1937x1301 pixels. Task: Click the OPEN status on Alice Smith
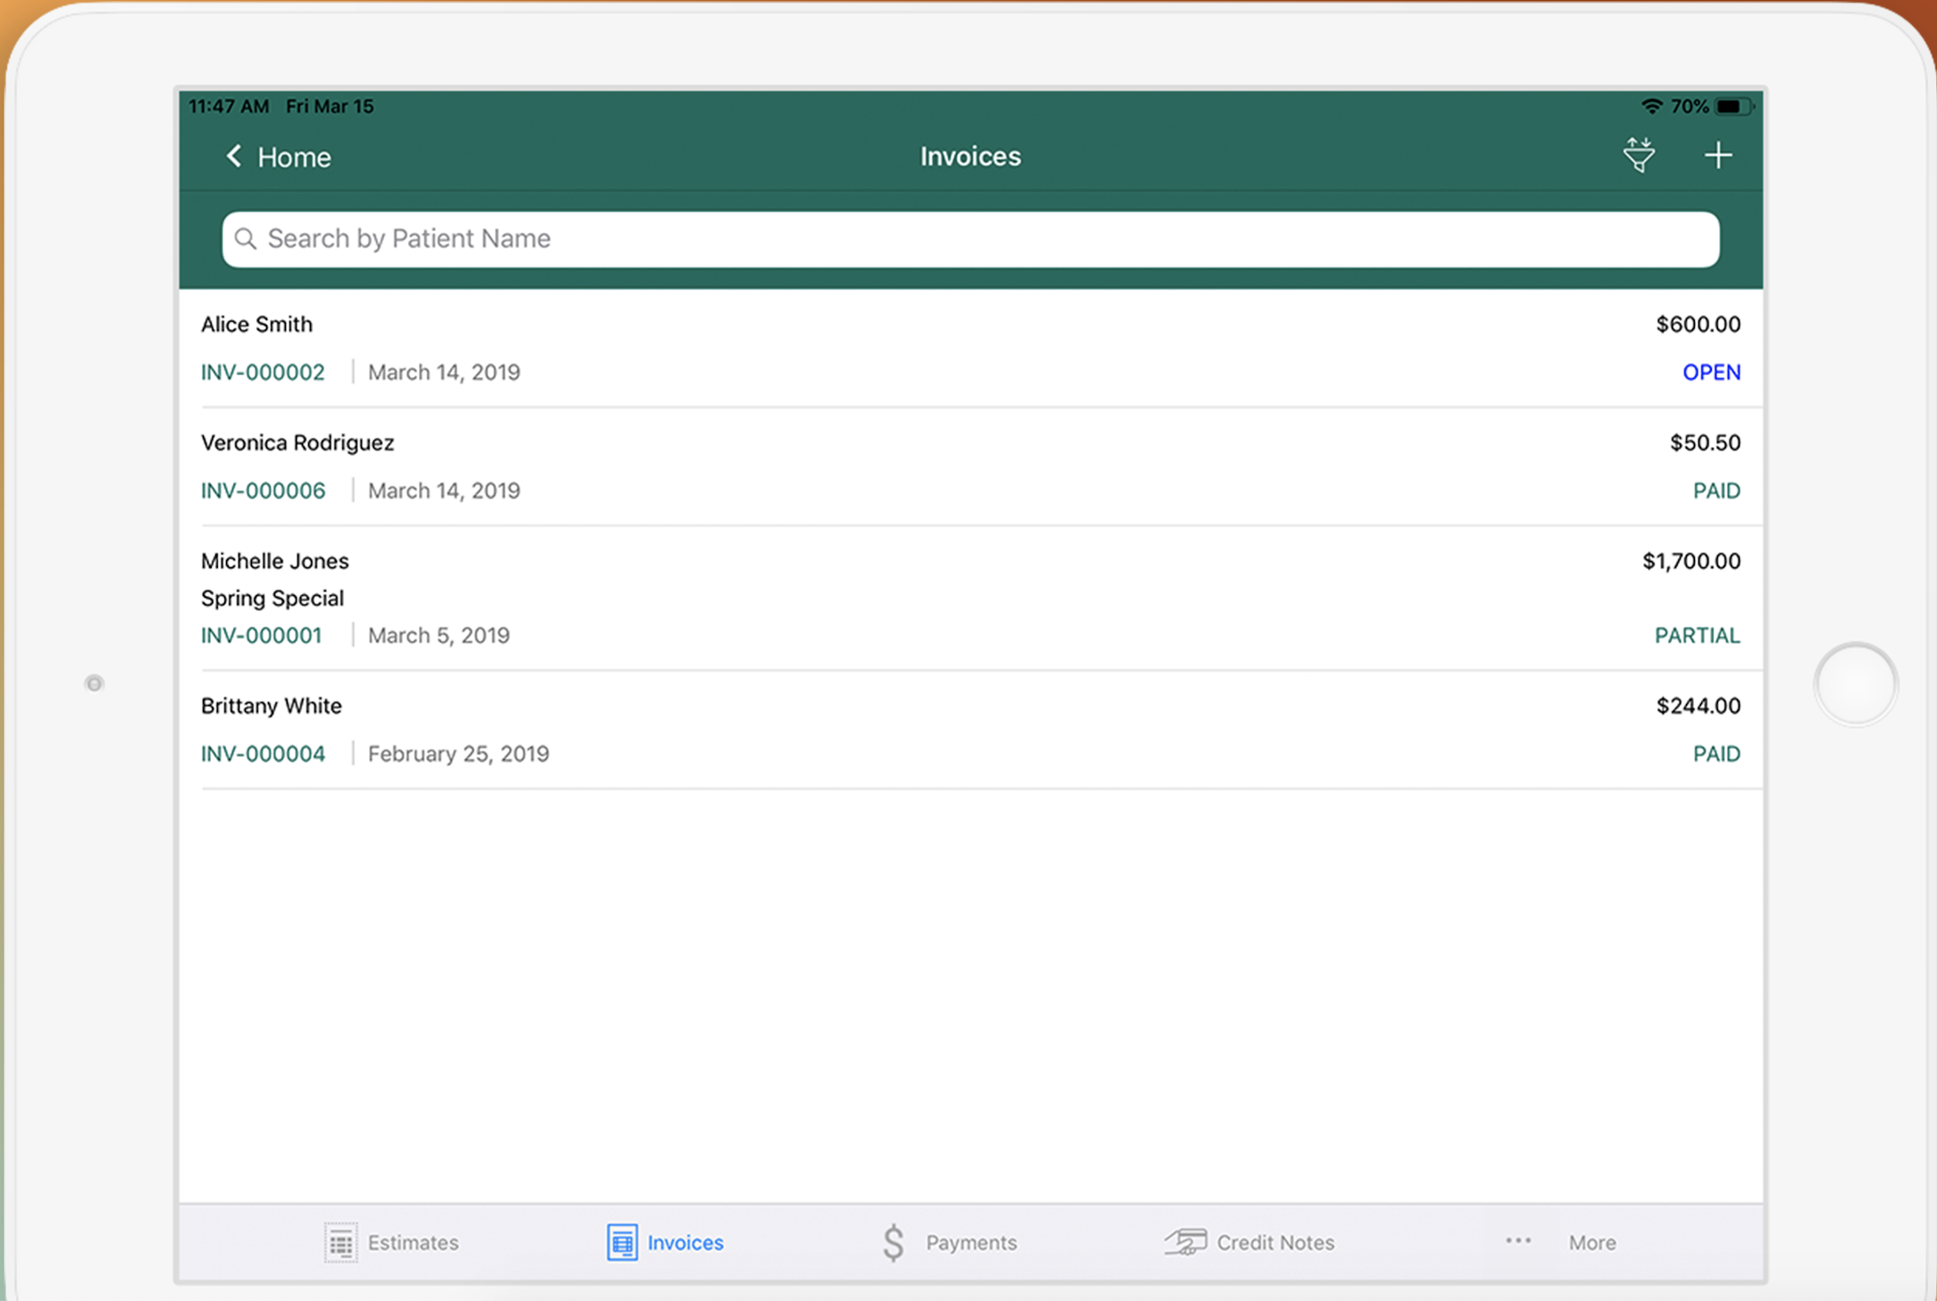coord(1711,372)
